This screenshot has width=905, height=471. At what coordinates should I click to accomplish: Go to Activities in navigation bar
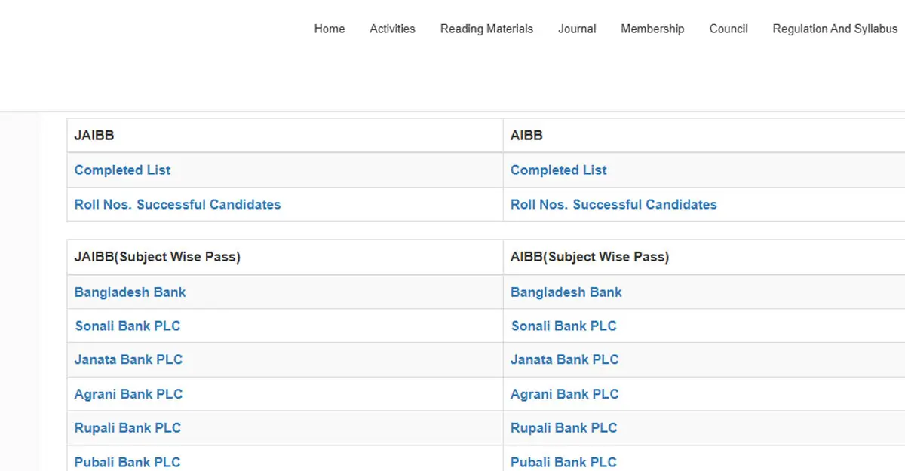pos(392,29)
